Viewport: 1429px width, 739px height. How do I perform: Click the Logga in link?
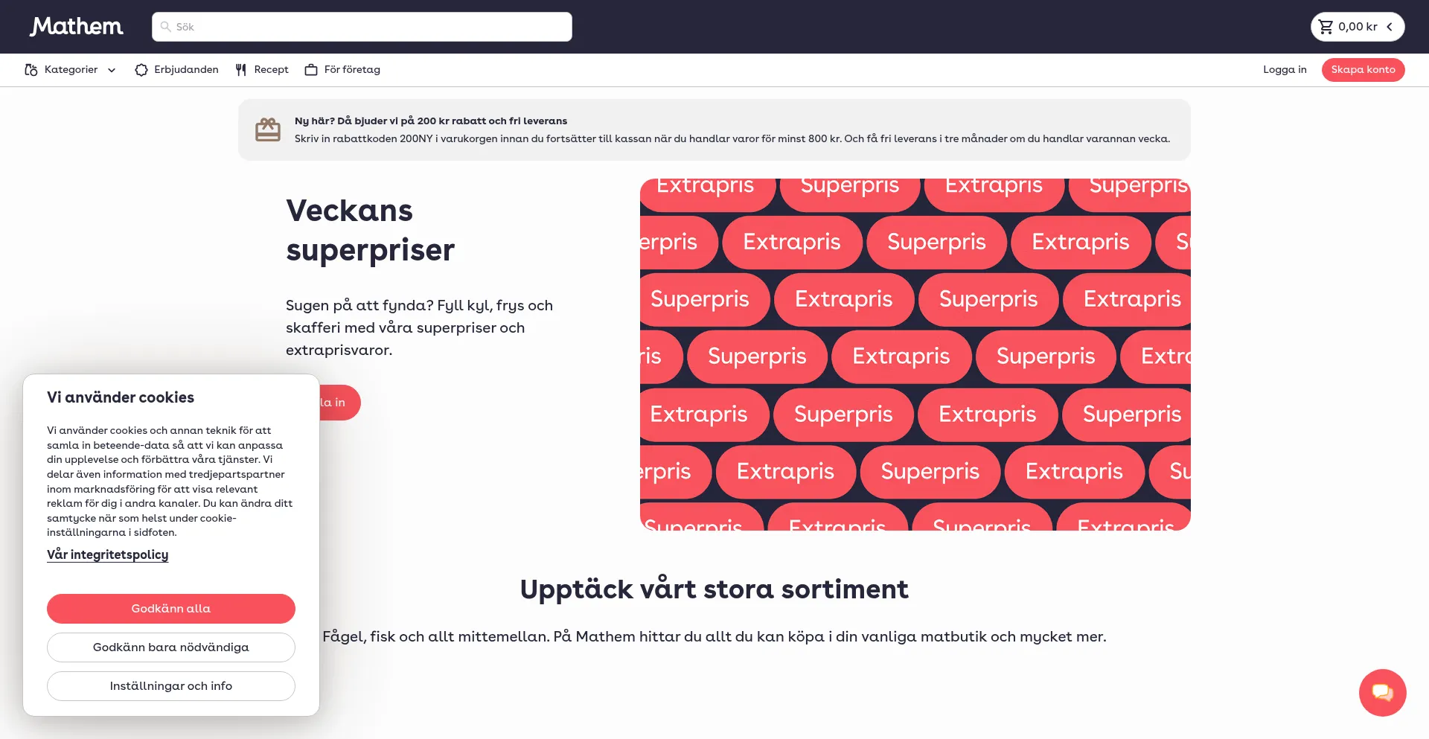click(1285, 70)
